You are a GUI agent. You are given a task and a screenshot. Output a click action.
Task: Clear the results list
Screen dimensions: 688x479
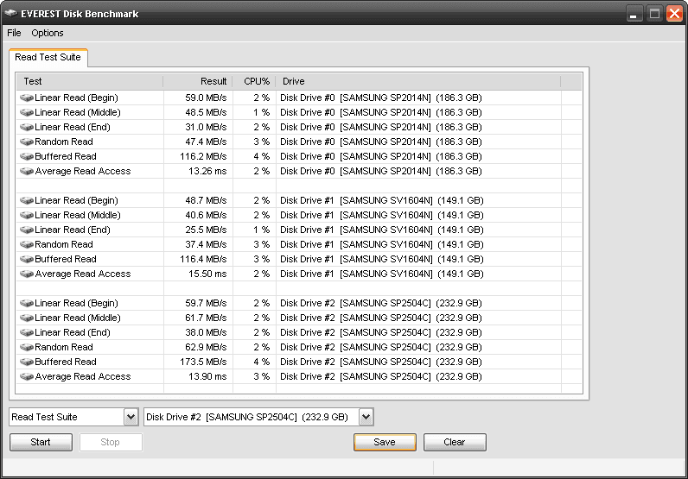pos(455,442)
